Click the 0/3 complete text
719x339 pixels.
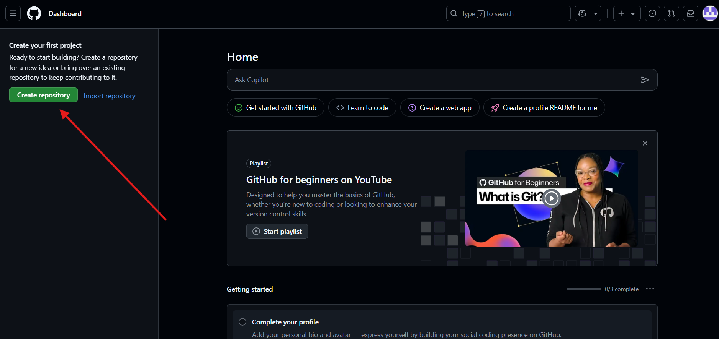click(x=622, y=289)
